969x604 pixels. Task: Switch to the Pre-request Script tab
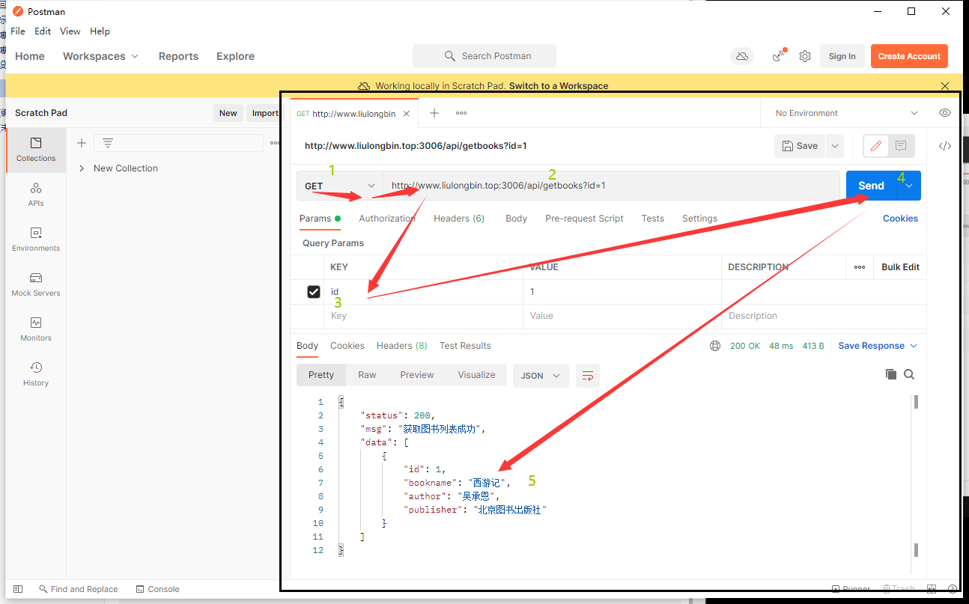(584, 219)
